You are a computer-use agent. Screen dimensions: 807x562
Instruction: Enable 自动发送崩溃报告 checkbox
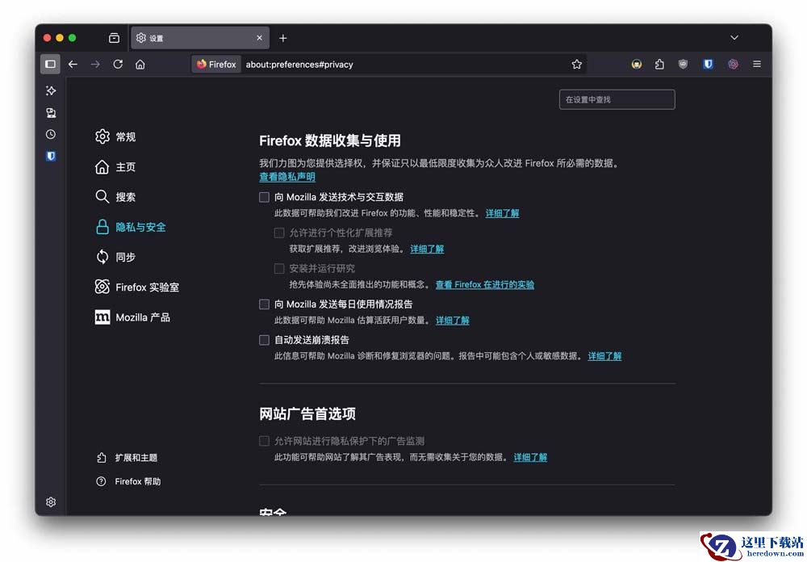pyautogui.click(x=264, y=340)
